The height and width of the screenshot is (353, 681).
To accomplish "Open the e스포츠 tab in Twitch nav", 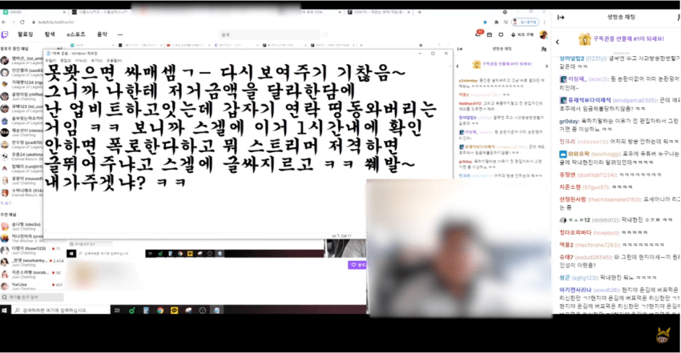I will (x=76, y=34).
